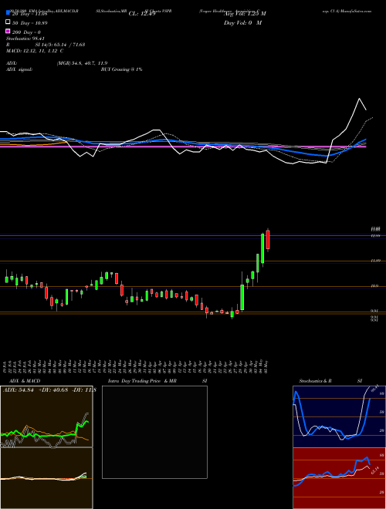This screenshot has width=386, height=509.
Task: Click the 'Day Vol: 0 M' label
Action: [x=242, y=23]
